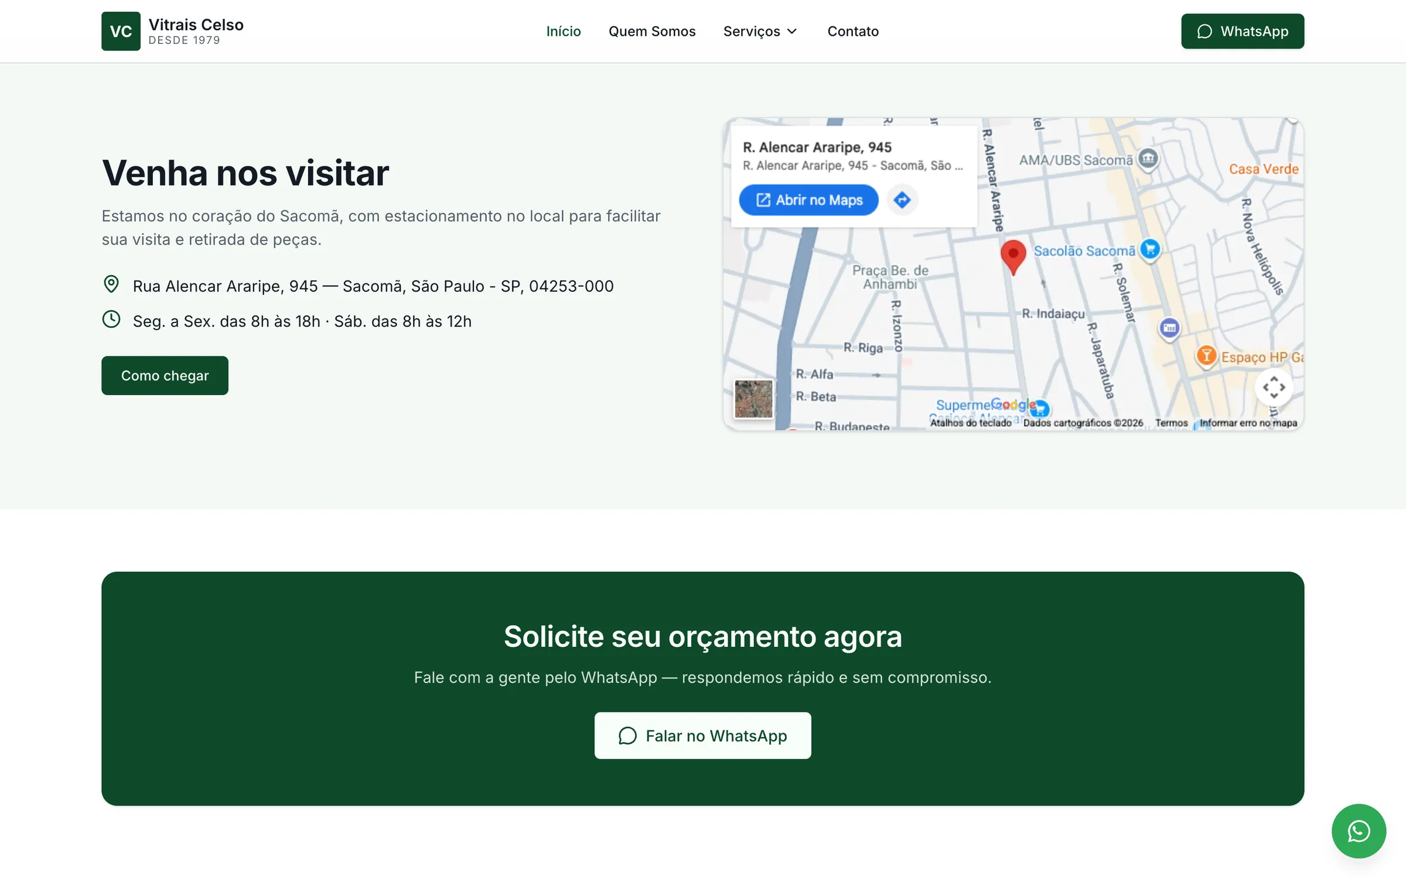Viewport: 1406px width, 878px height.
Task: Click the header WhatsApp button
Action: (x=1243, y=31)
